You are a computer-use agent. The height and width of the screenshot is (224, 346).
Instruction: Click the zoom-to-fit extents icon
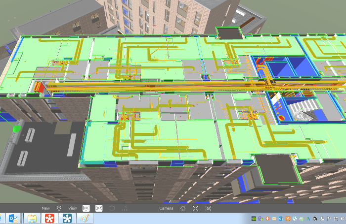pos(195,208)
